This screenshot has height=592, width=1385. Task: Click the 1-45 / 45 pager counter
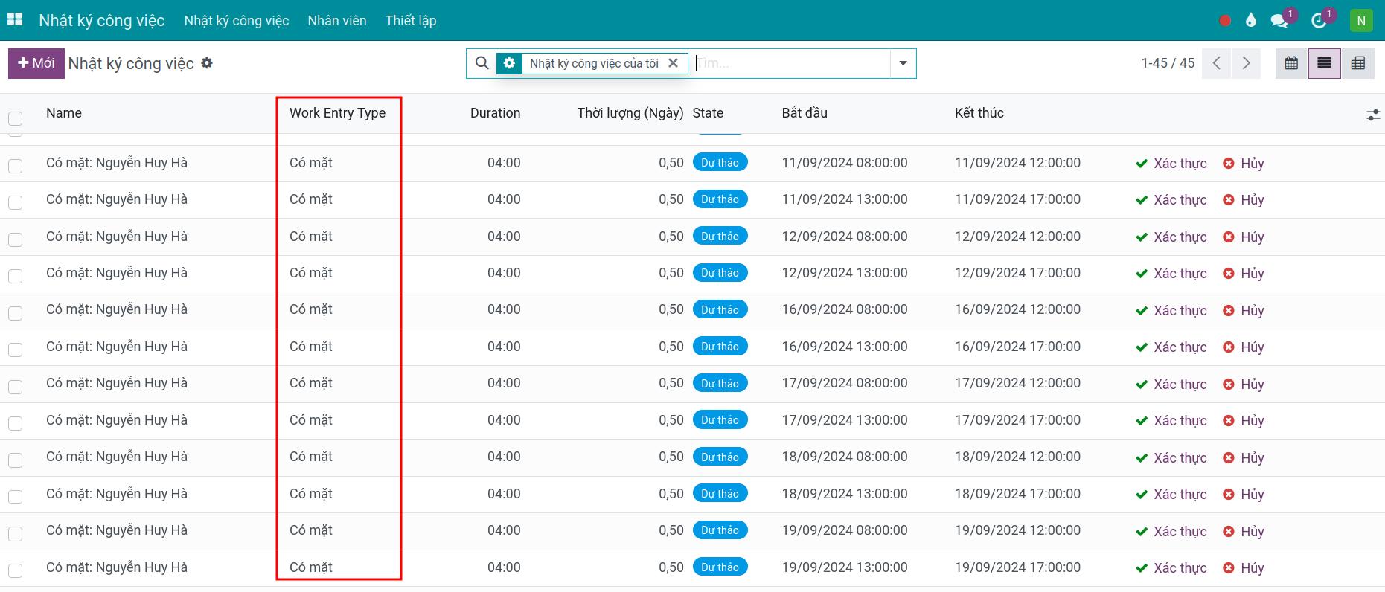[1168, 63]
